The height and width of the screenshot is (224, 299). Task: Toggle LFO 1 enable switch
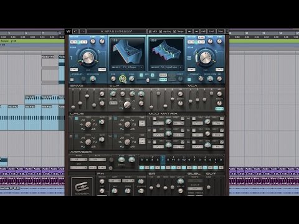coord(77,118)
